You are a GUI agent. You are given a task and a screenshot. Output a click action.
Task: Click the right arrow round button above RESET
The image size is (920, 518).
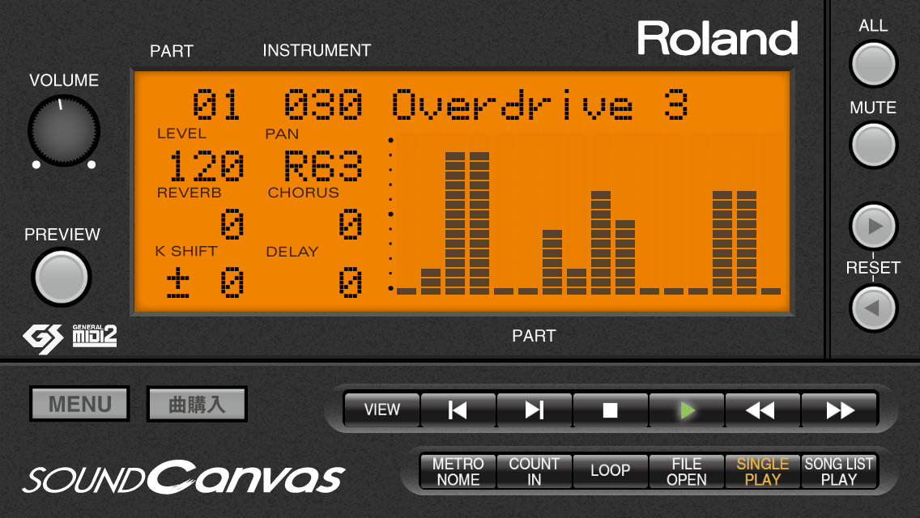tap(873, 226)
